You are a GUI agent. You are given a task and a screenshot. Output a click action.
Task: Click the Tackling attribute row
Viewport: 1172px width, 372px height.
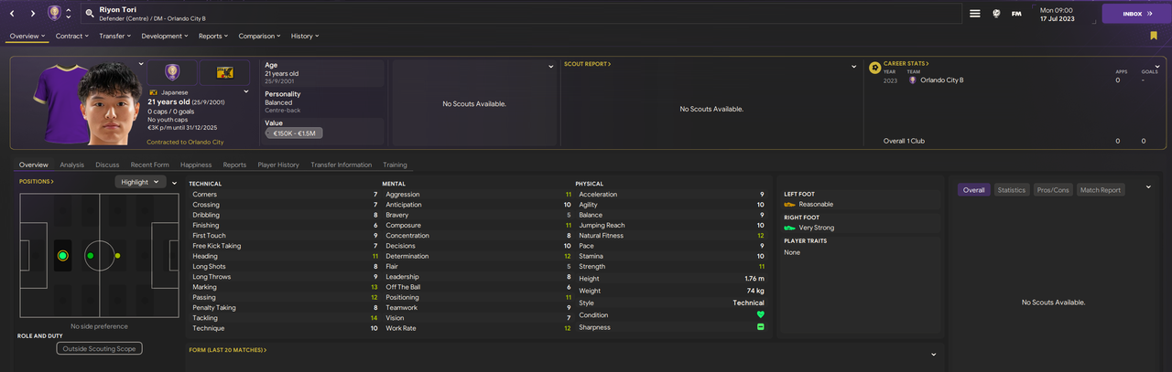[x=284, y=318]
